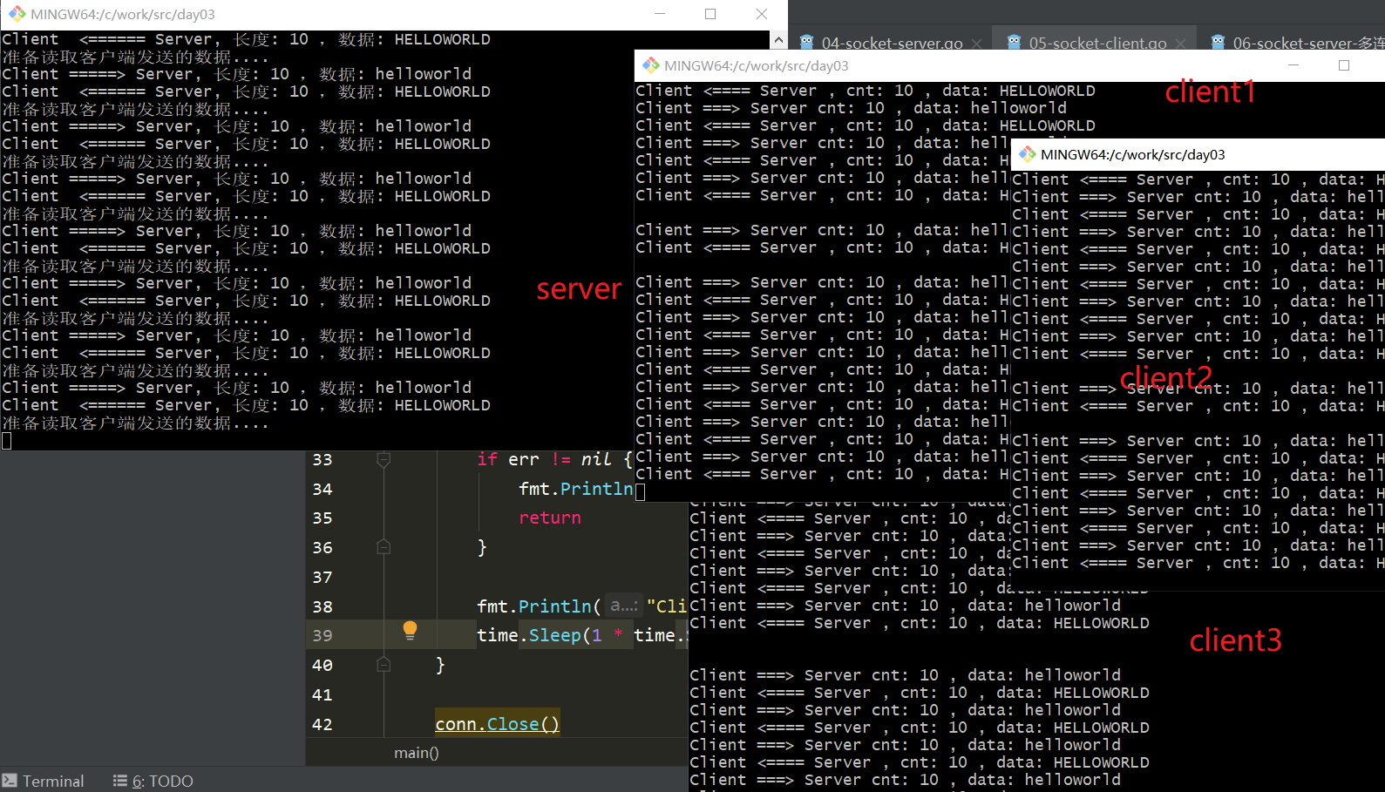Screen dimensions: 1385x792
Task: Close the 04-socket-server.go tab
Action: (x=977, y=44)
